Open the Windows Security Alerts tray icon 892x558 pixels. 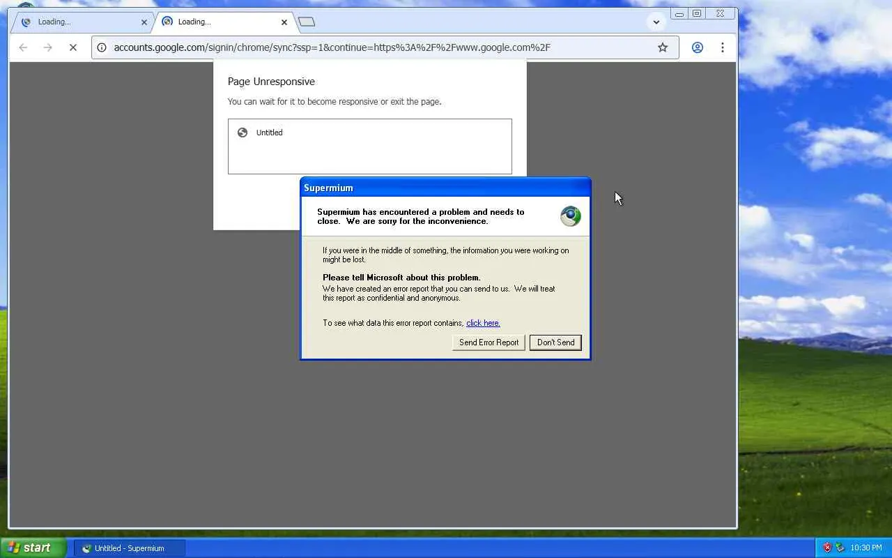point(827,548)
